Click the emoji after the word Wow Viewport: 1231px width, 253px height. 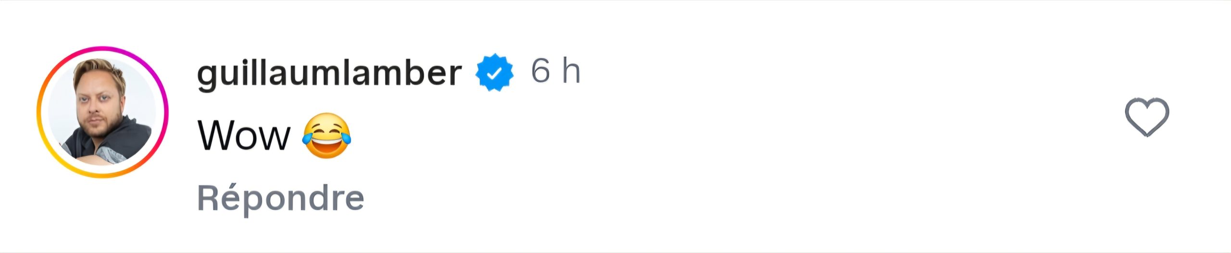pyautogui.click(x=327, y=136)
